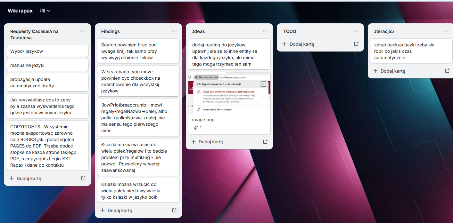Open the three-dots menu of Ideas list

click(x=265, y=31)
